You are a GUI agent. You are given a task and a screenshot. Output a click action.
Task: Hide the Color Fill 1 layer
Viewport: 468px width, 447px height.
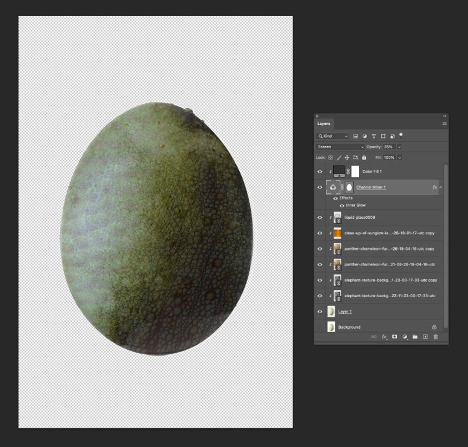[x=320, y=172]
